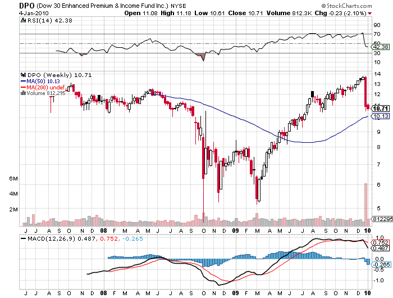Click the 30 level on RSI axis
393x298 pixels.
[377, 53]
